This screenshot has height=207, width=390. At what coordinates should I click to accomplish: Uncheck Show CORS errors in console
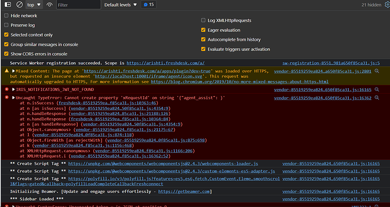click(x=6, y=54)
